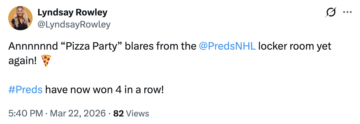Open the More options ellipsis menu
360x124 pixels.
(x=347, y=12)
